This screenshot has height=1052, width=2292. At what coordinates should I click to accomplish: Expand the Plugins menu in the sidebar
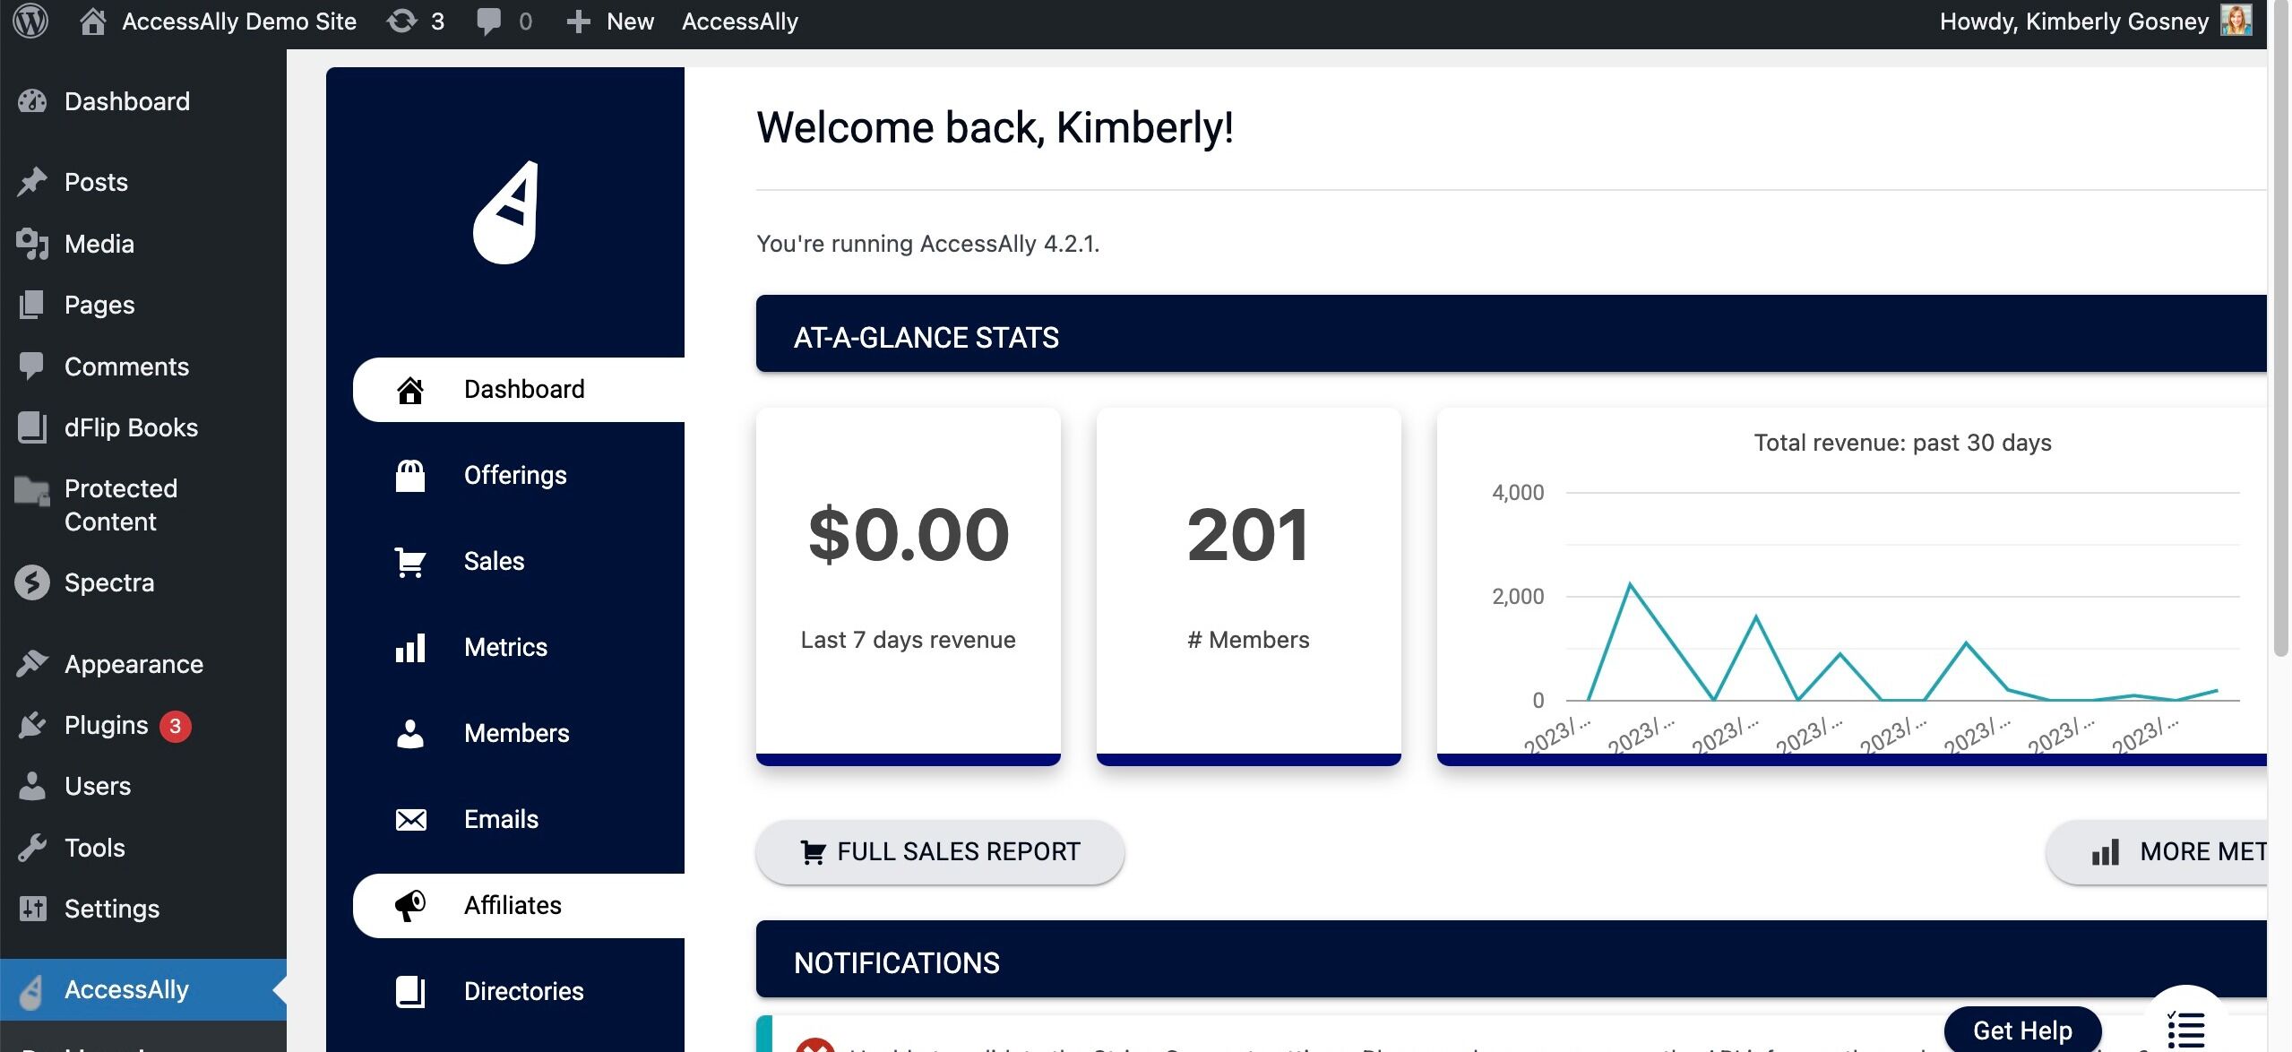pyautogui.click(x=106, y=725)
